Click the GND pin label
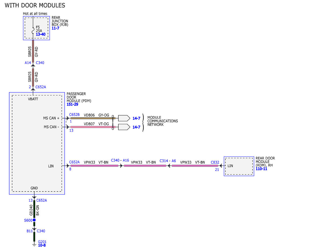 tap(34, 188)
